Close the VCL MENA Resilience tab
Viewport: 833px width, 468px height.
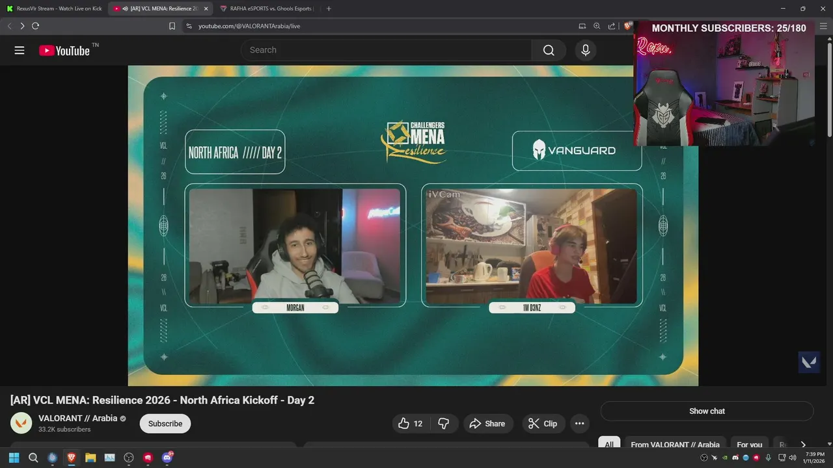pyautogui.click(x=206, y=8)
